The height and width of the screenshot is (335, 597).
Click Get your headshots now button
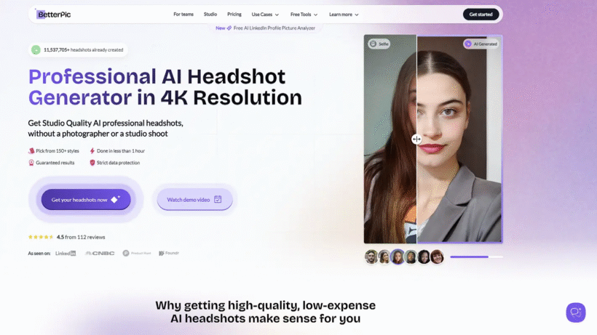[x=86, y=199]
